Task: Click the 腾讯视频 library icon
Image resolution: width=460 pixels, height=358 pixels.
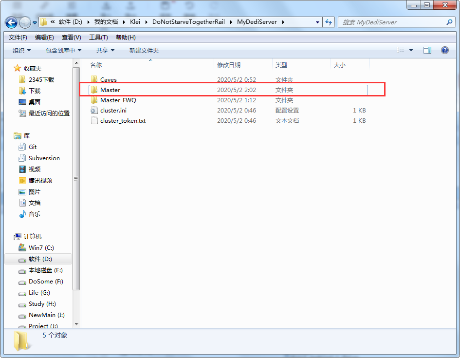Action: 22,181
